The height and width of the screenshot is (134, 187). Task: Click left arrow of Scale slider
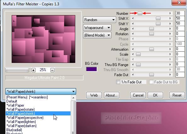click(x=133, y=54)
